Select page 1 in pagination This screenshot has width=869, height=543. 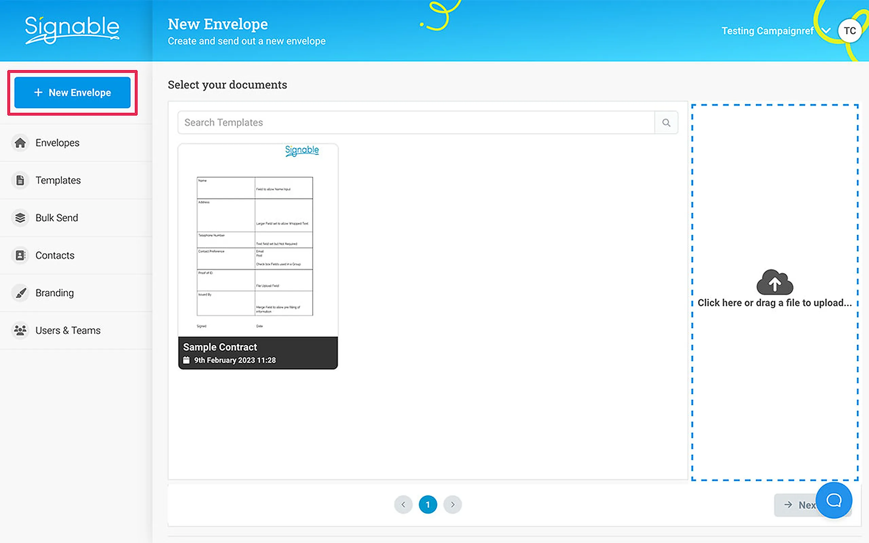428,505
